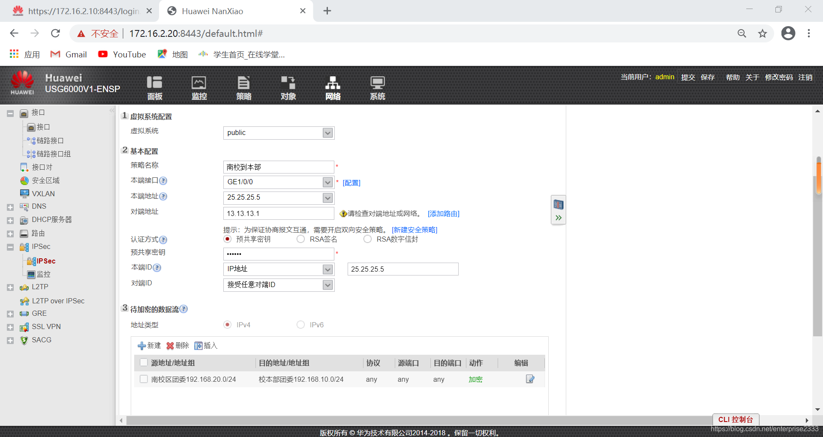Image resolution: width=823 pixels, height=437 pixels.
Task: Open the CLI 控制台 panel
Action: [x=735, y=420]
